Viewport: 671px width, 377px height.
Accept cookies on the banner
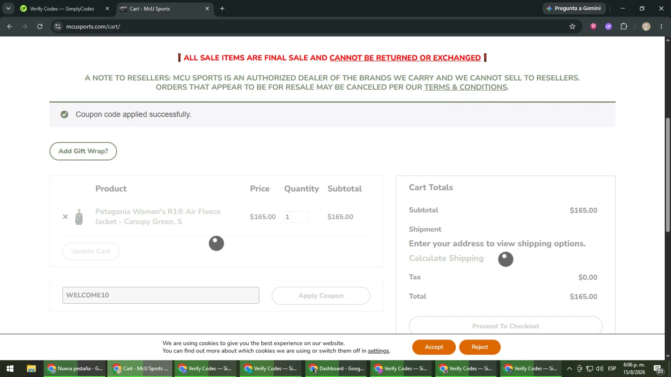434,347
